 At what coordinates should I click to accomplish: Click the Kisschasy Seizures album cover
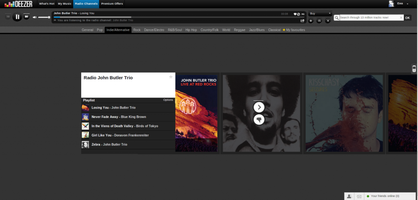click(x=344, y=113)
